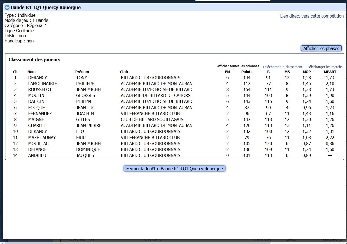
Task: Select player row DERANCY TONY
Action: click(38, 78)
